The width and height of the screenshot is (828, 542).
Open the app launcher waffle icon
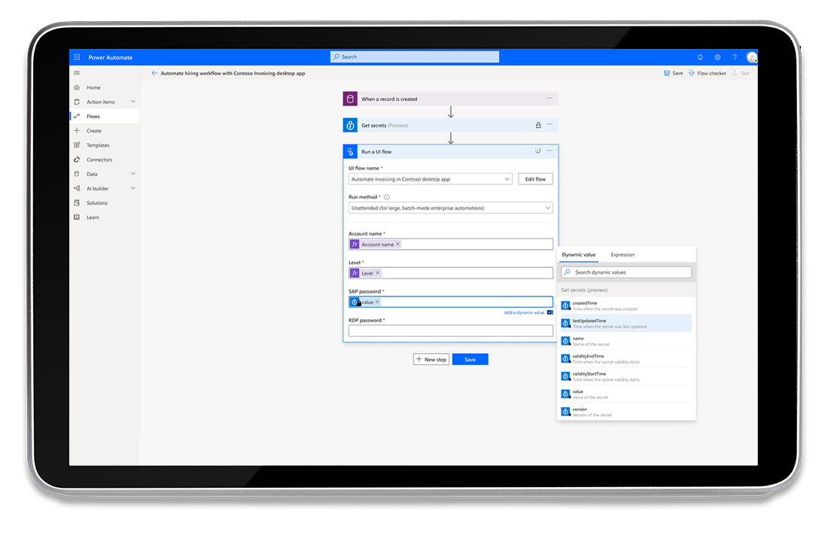click(77, 57)
